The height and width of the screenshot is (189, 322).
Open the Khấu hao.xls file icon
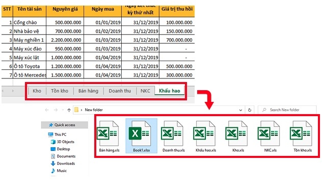(204, 133)
